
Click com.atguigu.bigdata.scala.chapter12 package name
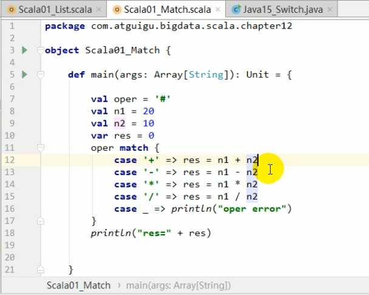[191, 26]
